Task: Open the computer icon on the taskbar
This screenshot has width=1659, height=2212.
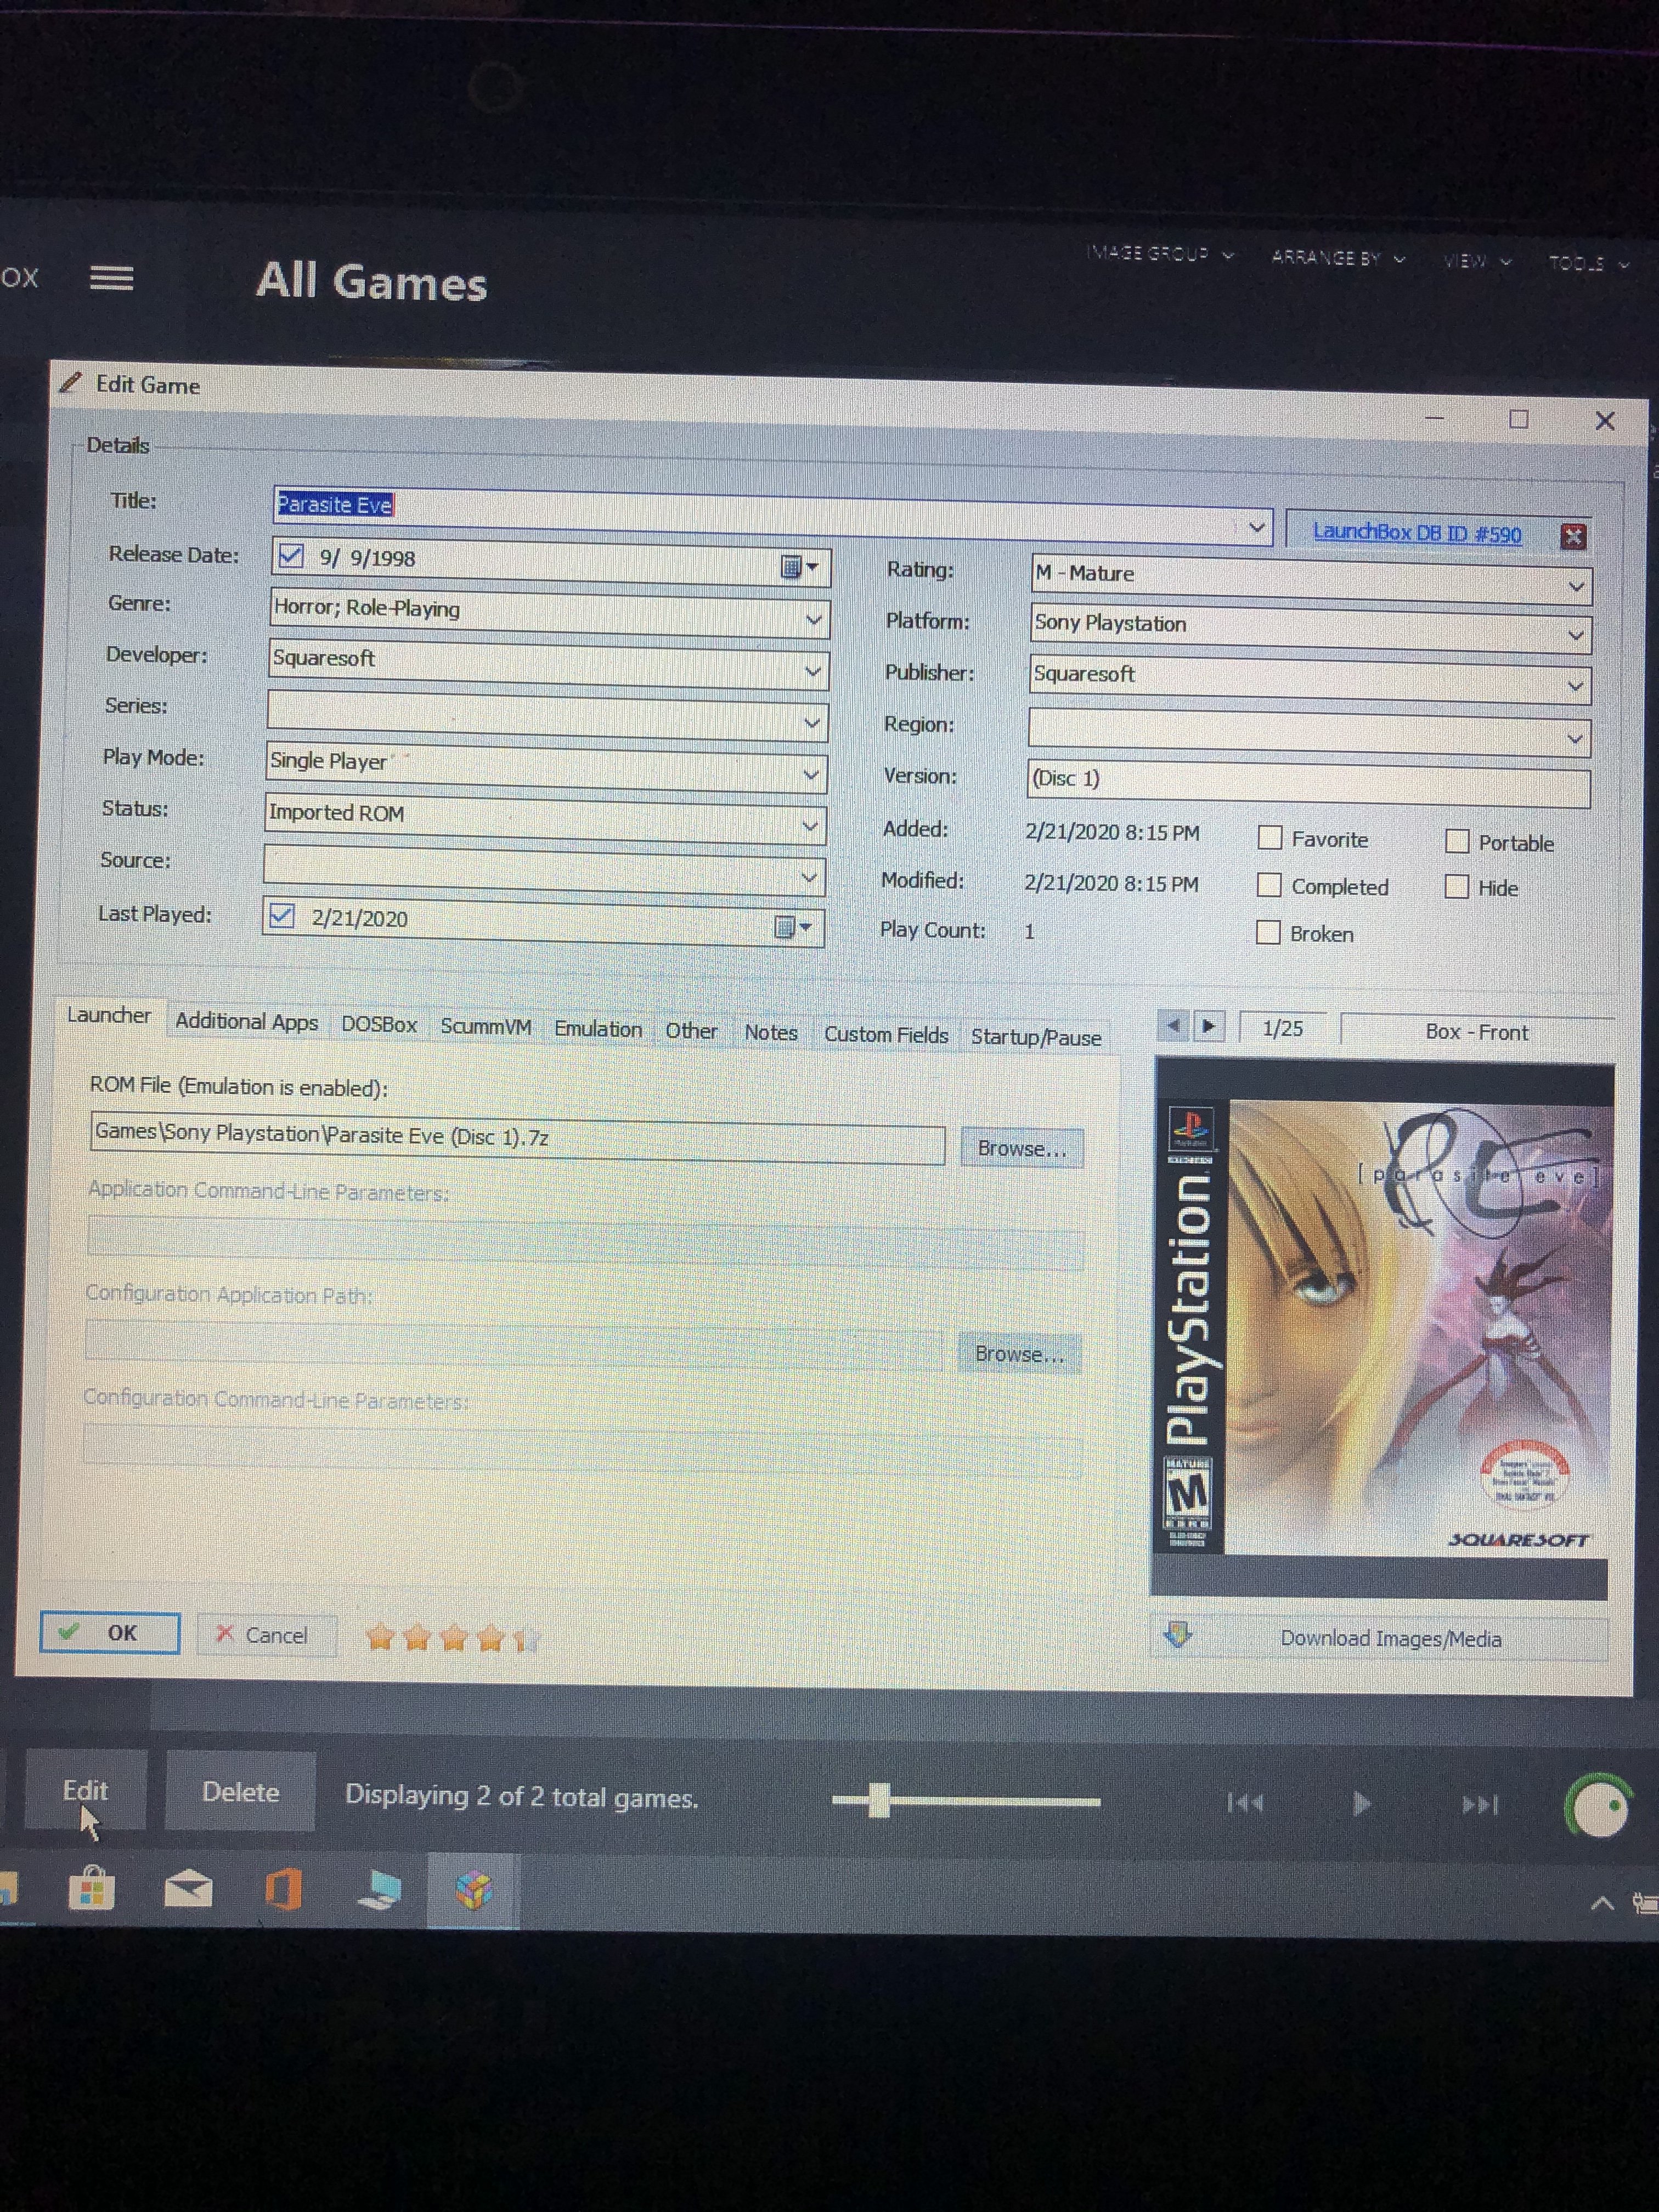Action: pos(380,1890)
